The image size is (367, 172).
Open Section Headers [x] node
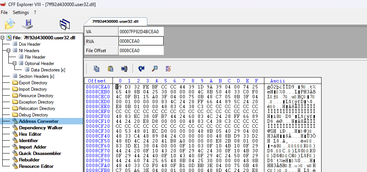tap(36, 76)
